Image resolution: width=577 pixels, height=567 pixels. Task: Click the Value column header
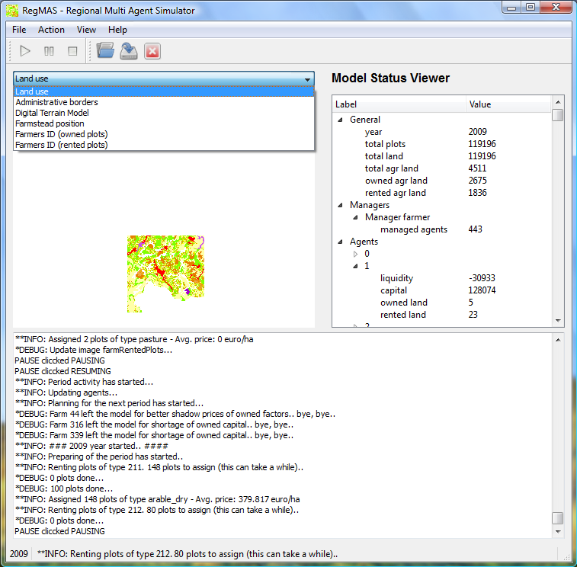(508, 104)
